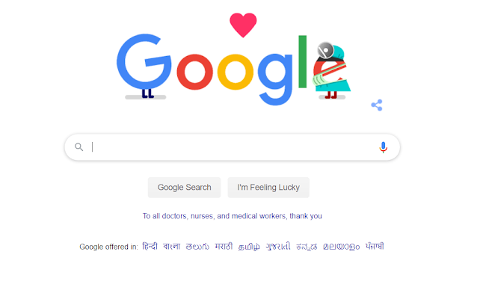Open the thank you medical workers link
This screenshot has width=477, height=287.
(233, 216)
